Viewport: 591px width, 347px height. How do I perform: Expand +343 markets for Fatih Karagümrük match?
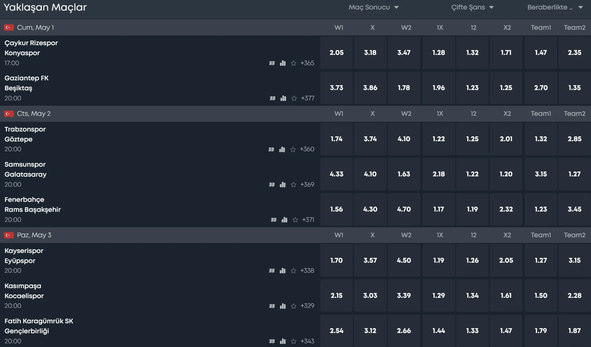tap(307, 341)
